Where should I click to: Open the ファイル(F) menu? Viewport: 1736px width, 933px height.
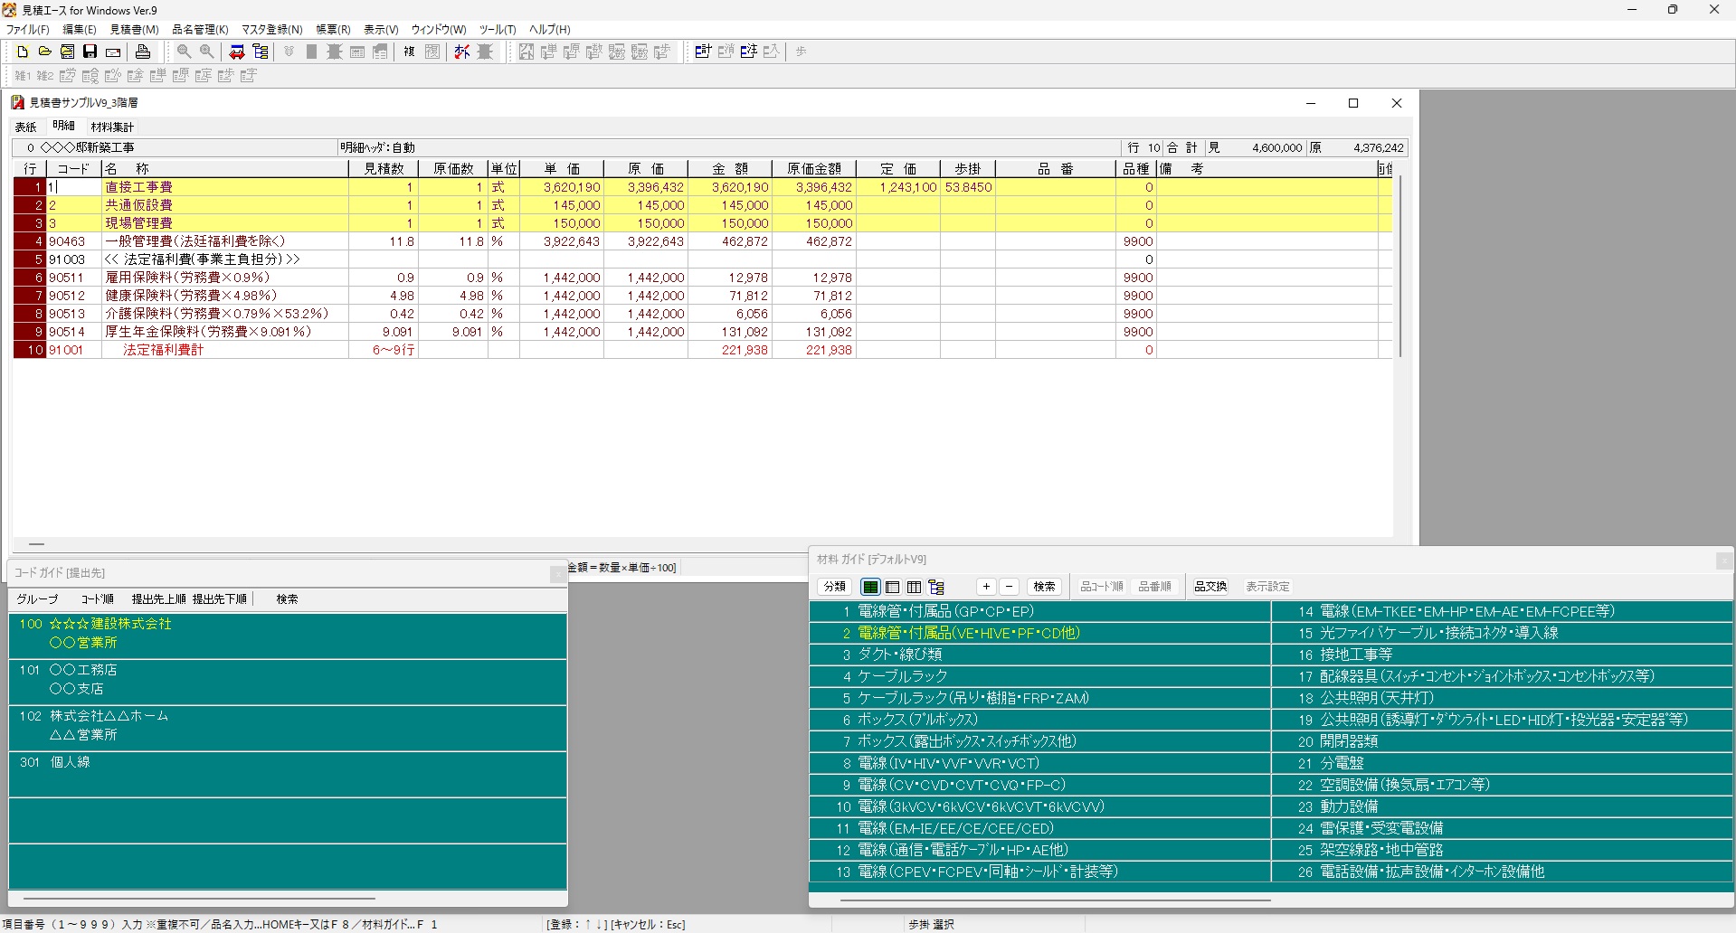tap(28, 30)
